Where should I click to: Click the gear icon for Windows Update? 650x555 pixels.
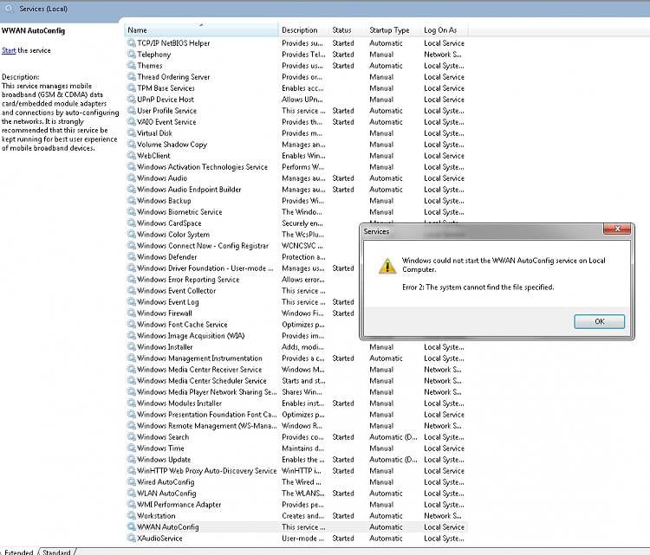pos(132,459)
